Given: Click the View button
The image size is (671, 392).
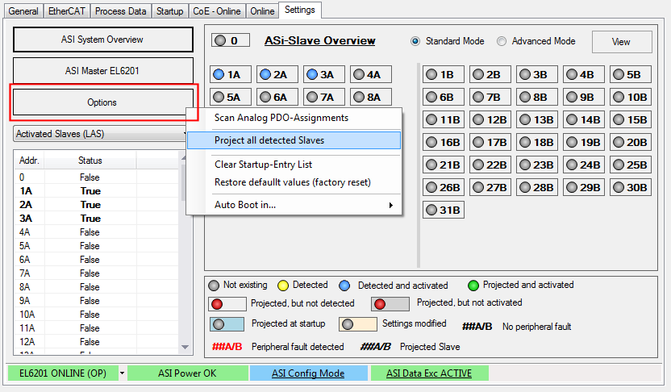Looking at the screenshot, I should (622, 41).
